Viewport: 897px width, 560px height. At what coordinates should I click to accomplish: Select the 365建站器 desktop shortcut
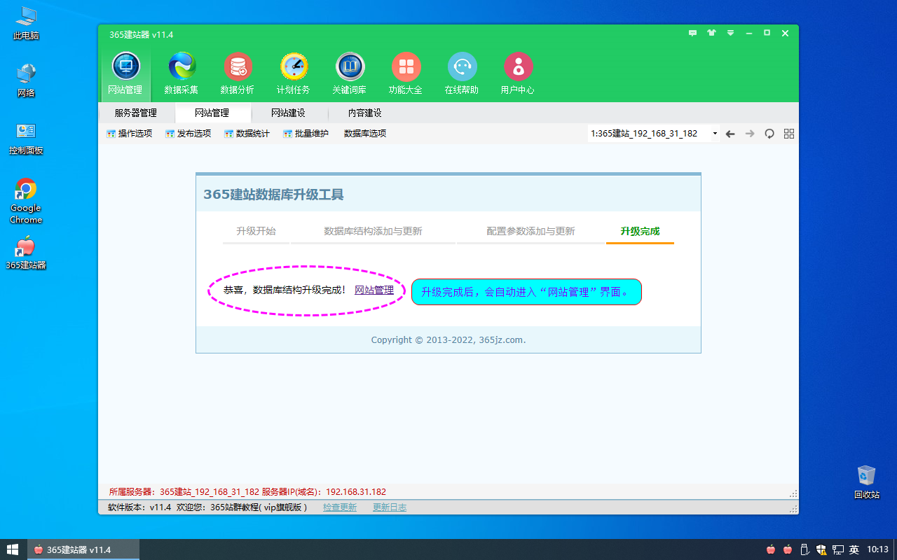pyautogui.click(x=26, y=253)
